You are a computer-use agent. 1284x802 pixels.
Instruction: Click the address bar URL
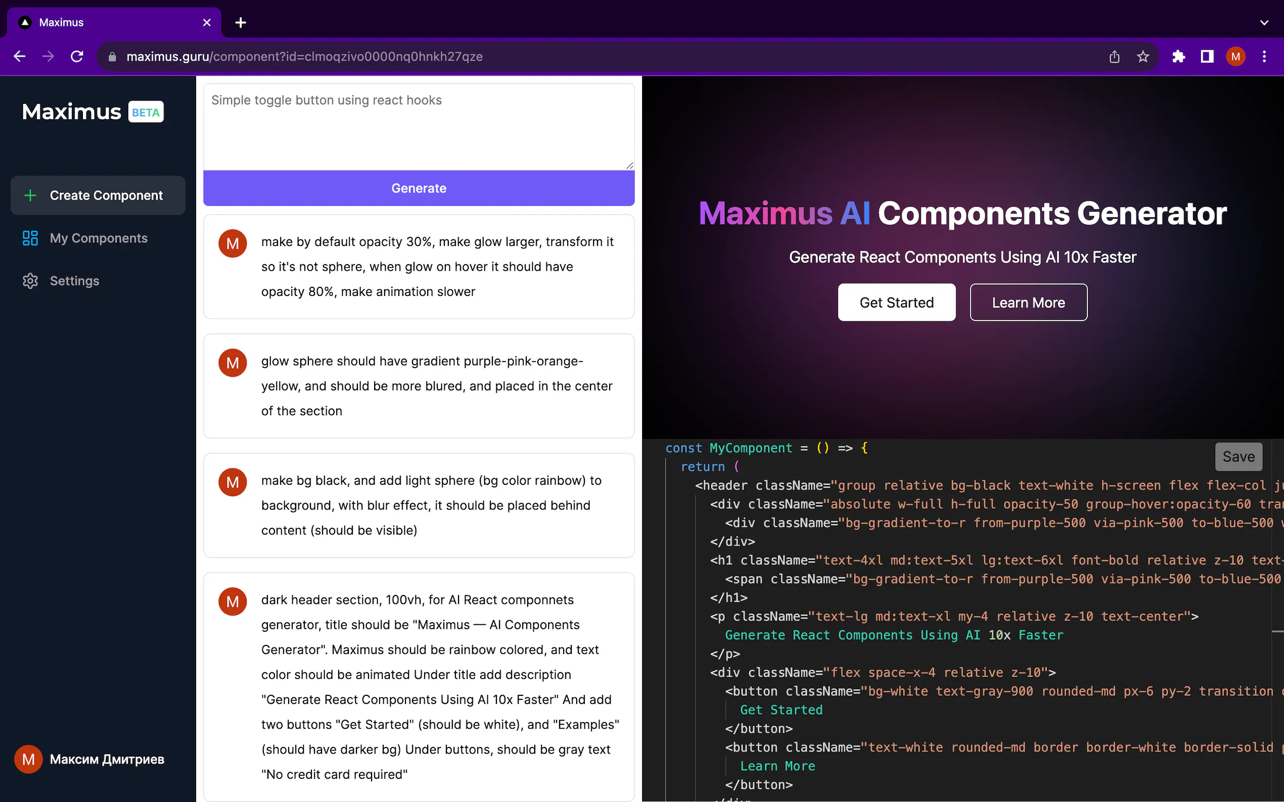pos(304,56)
